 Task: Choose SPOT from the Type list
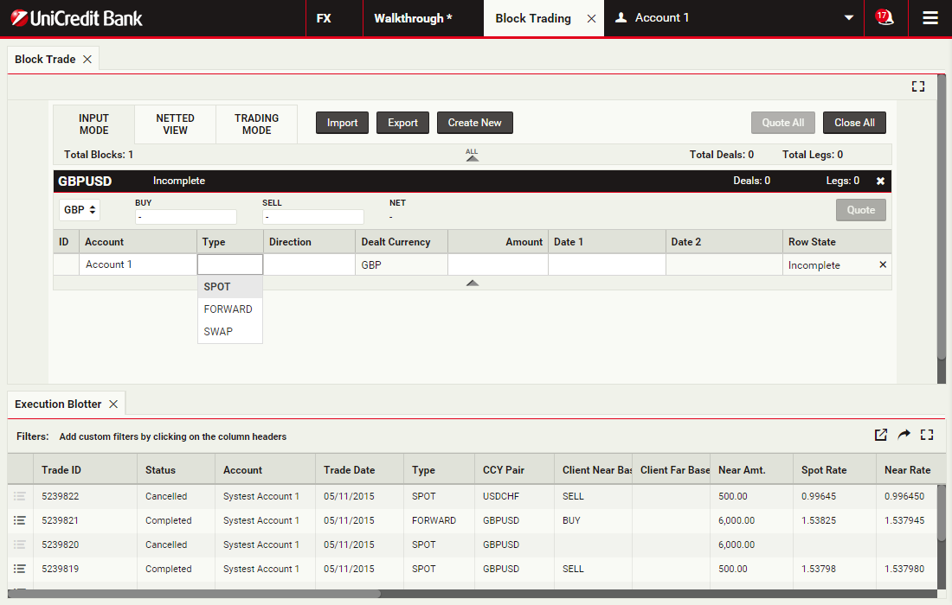tap(218, 287)
